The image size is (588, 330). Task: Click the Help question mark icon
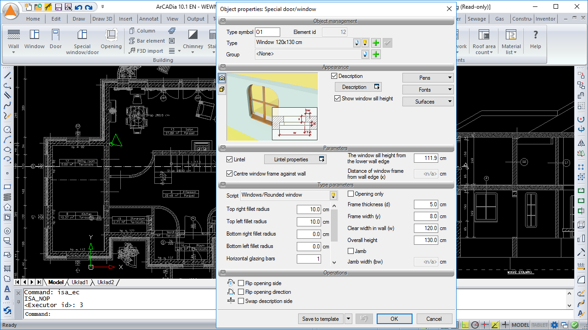tap(535, 35)
